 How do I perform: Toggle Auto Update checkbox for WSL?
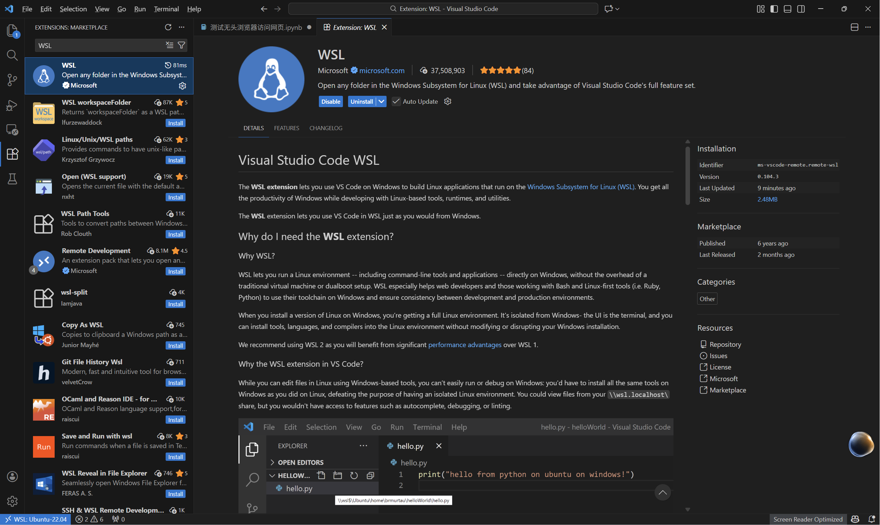click(396, 102)
